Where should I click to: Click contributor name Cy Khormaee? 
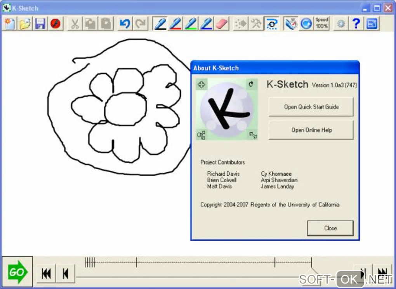[x=276, y=174]
